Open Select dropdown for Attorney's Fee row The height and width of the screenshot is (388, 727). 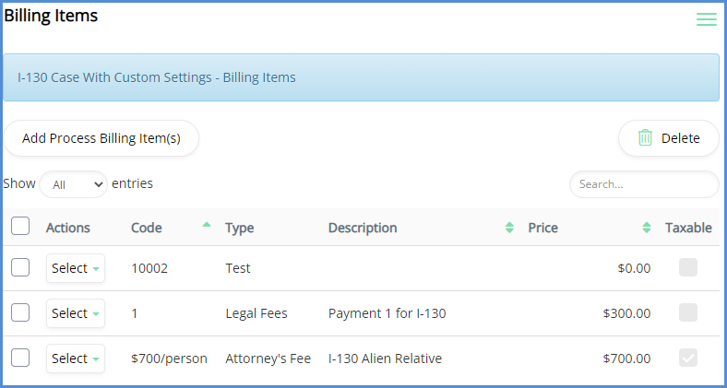pos(76,359)
